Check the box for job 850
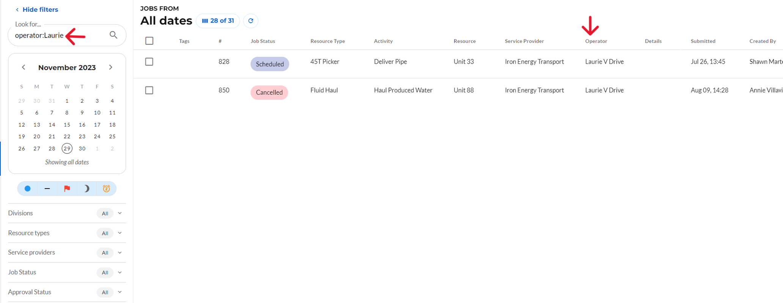This screenshot has height=303, width=783. click(x=149, y=91)
